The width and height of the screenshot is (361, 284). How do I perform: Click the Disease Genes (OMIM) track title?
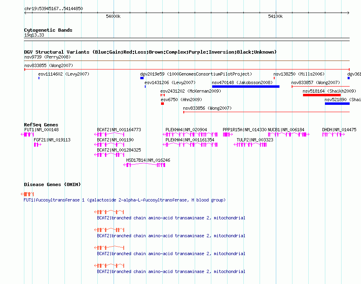(x=52, y=184)
